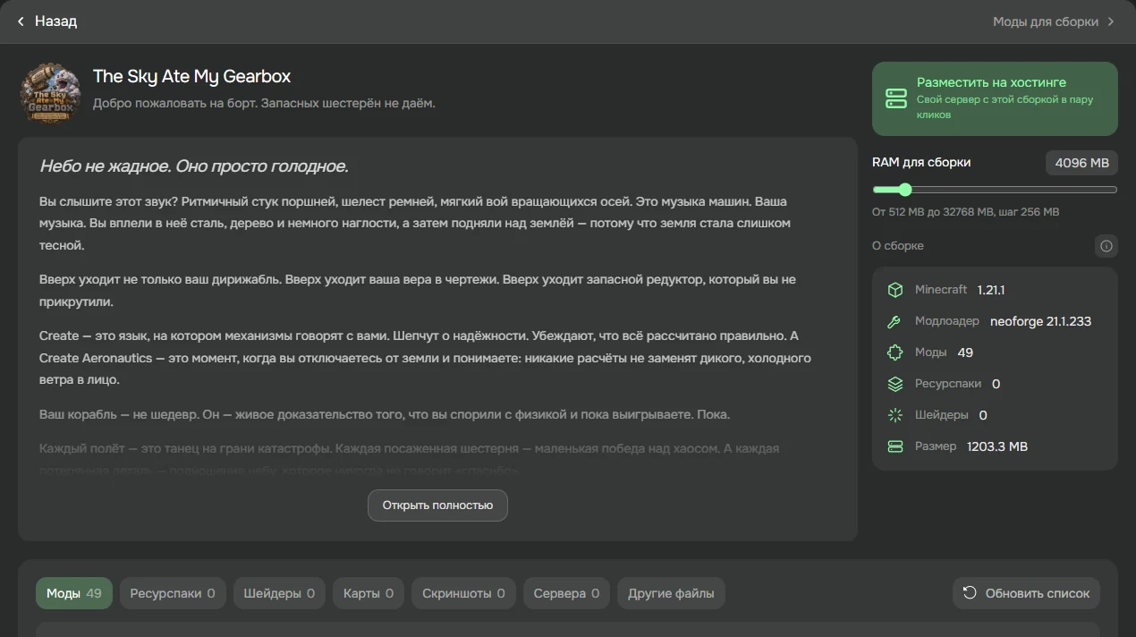Click the Minecraft cube icon
Viewport: 1136px width, 637px height.
point(895,290)
